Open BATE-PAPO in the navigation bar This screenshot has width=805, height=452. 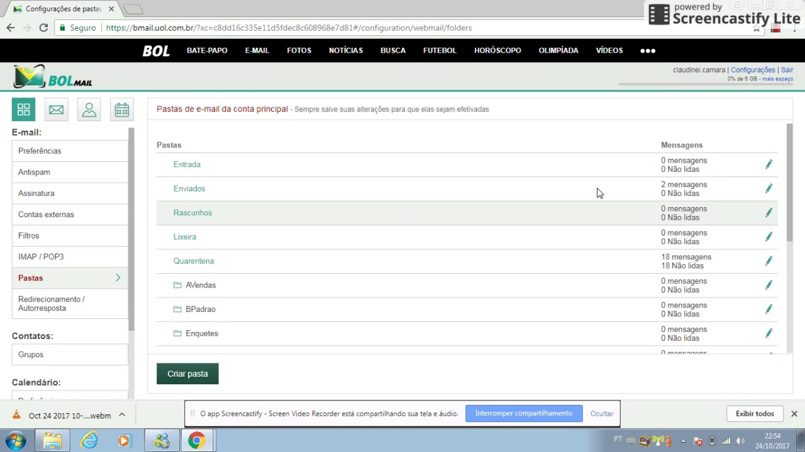point(207,50)
